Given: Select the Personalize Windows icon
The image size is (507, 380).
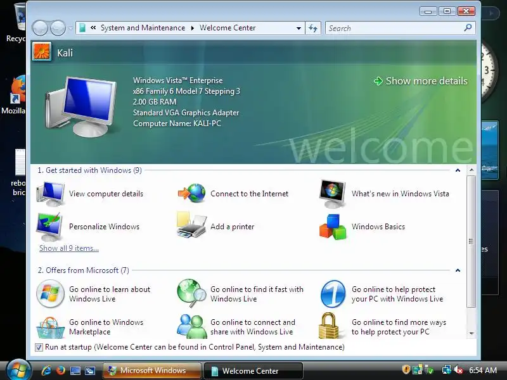Looking at the screenshot, I should [x=49, y=227].
